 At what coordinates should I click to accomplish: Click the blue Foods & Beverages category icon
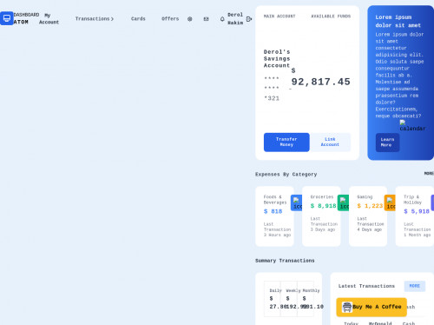297,202
